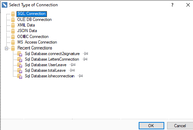The width and height of the screenshot is (193, 130).
Task: Click the JSON Data cylinder icon
Action: tap(13, 31)
